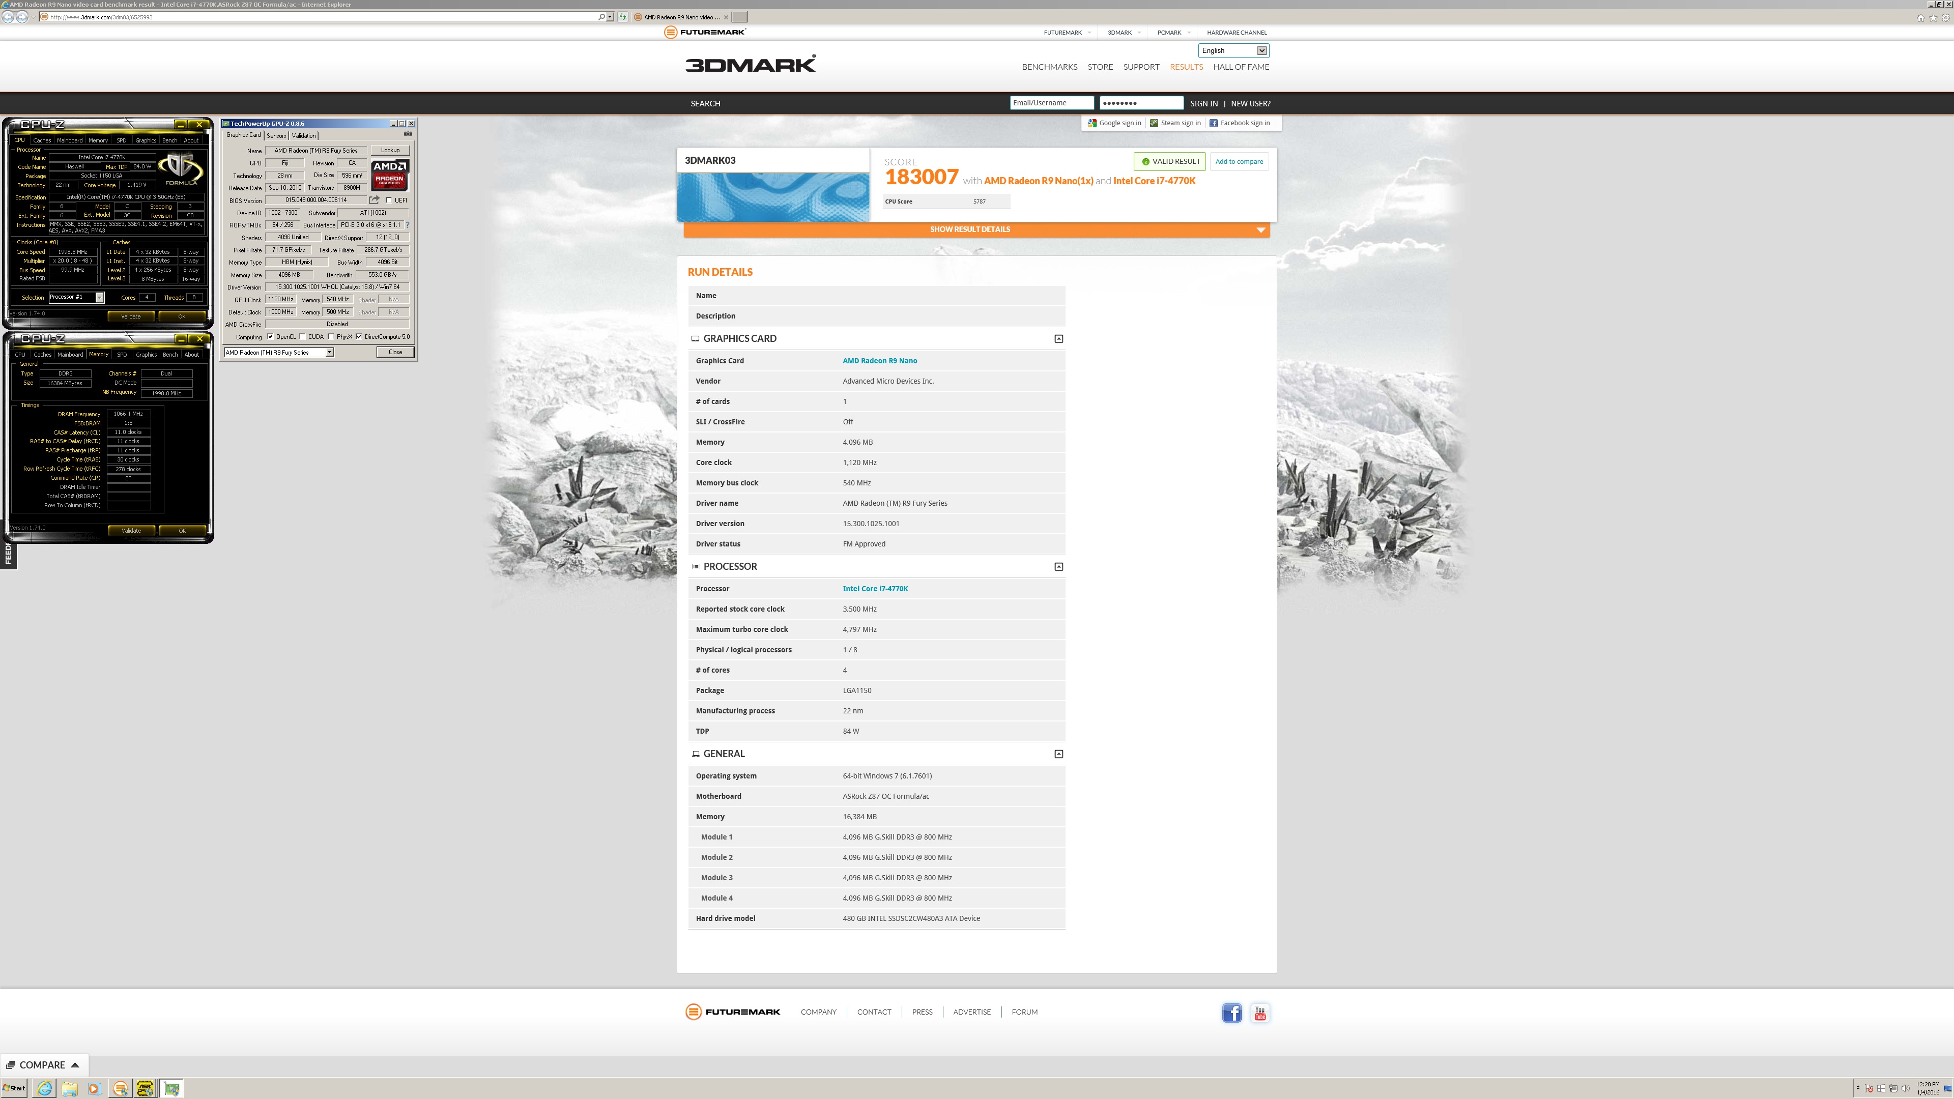The image size is (1954, 1099).
Task: Click the 3DMark logo
Action: 751,64
